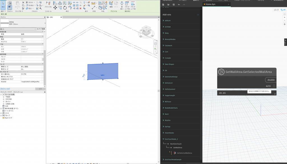287x164 pixels.
Task: Expand the archilab add-on category
Action: [168, 27]
